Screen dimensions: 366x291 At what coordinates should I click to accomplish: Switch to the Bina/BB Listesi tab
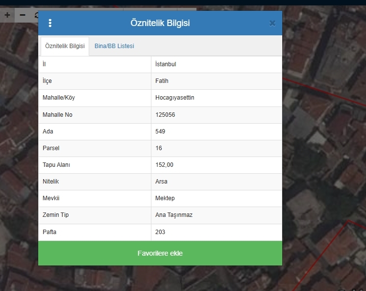point(114,46)
